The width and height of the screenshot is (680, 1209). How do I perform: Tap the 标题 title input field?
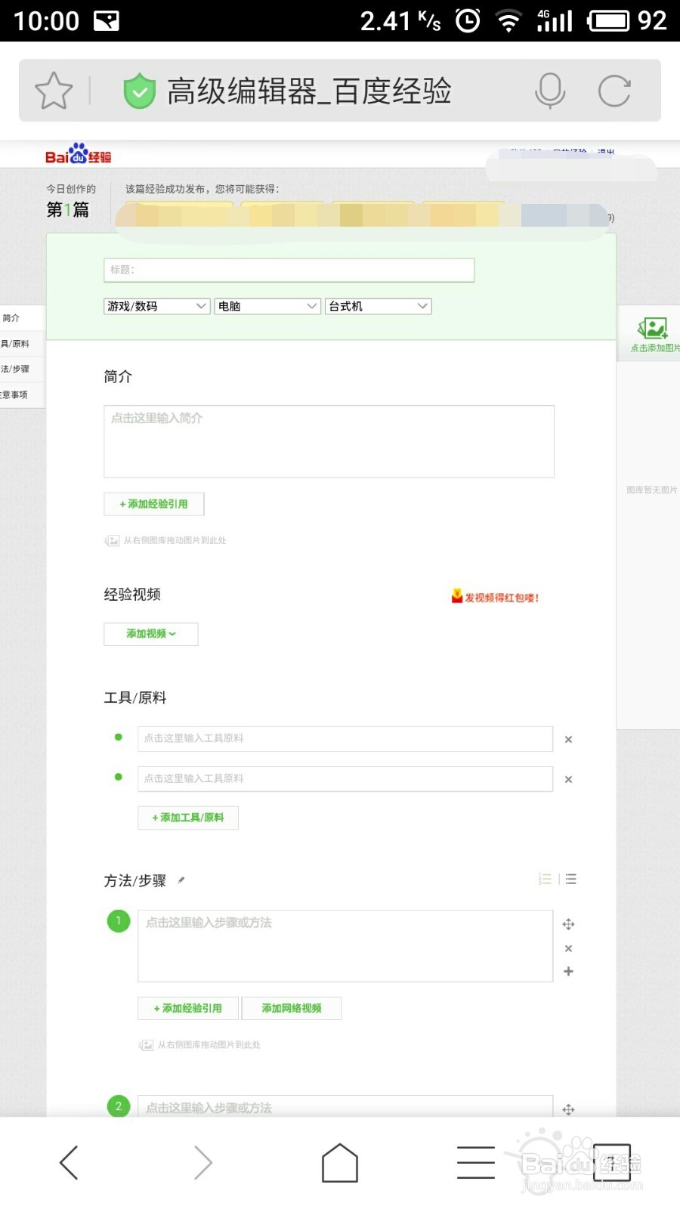(x=289, y=270)
